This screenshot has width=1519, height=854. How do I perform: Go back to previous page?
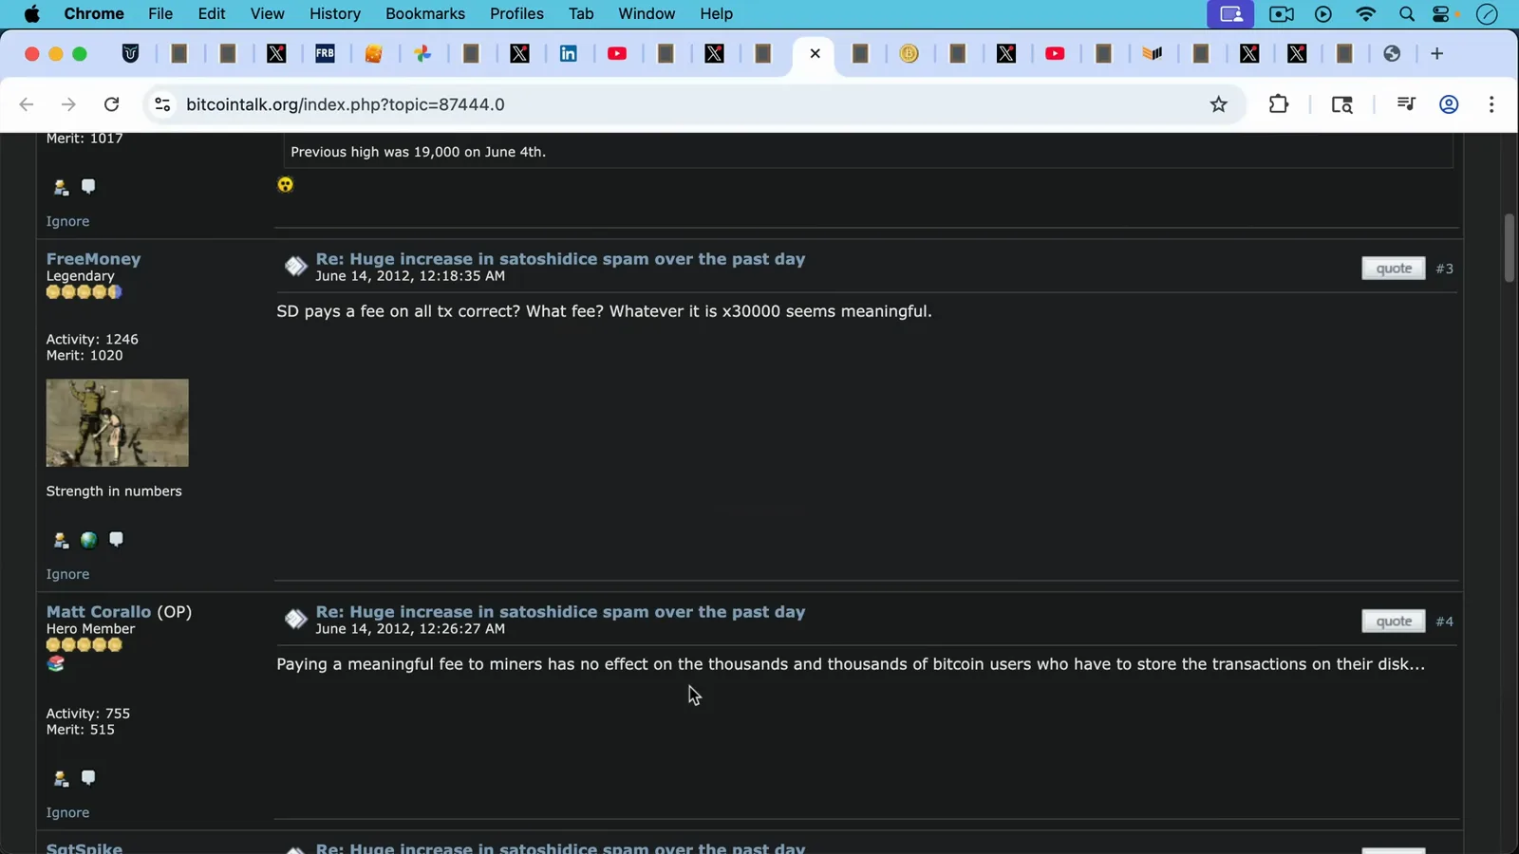coord(27,104)
